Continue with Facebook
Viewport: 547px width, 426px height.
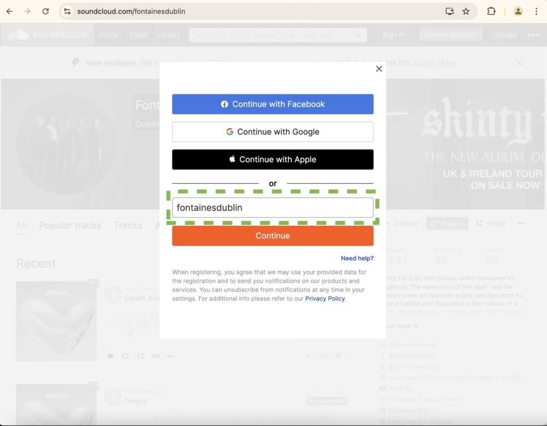(272, 104)
